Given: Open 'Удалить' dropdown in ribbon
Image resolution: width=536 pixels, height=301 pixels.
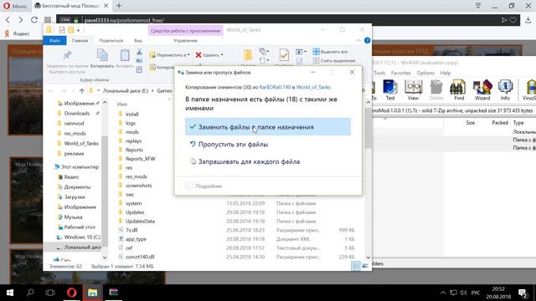Looking at the screenshot, I should 209,55.
